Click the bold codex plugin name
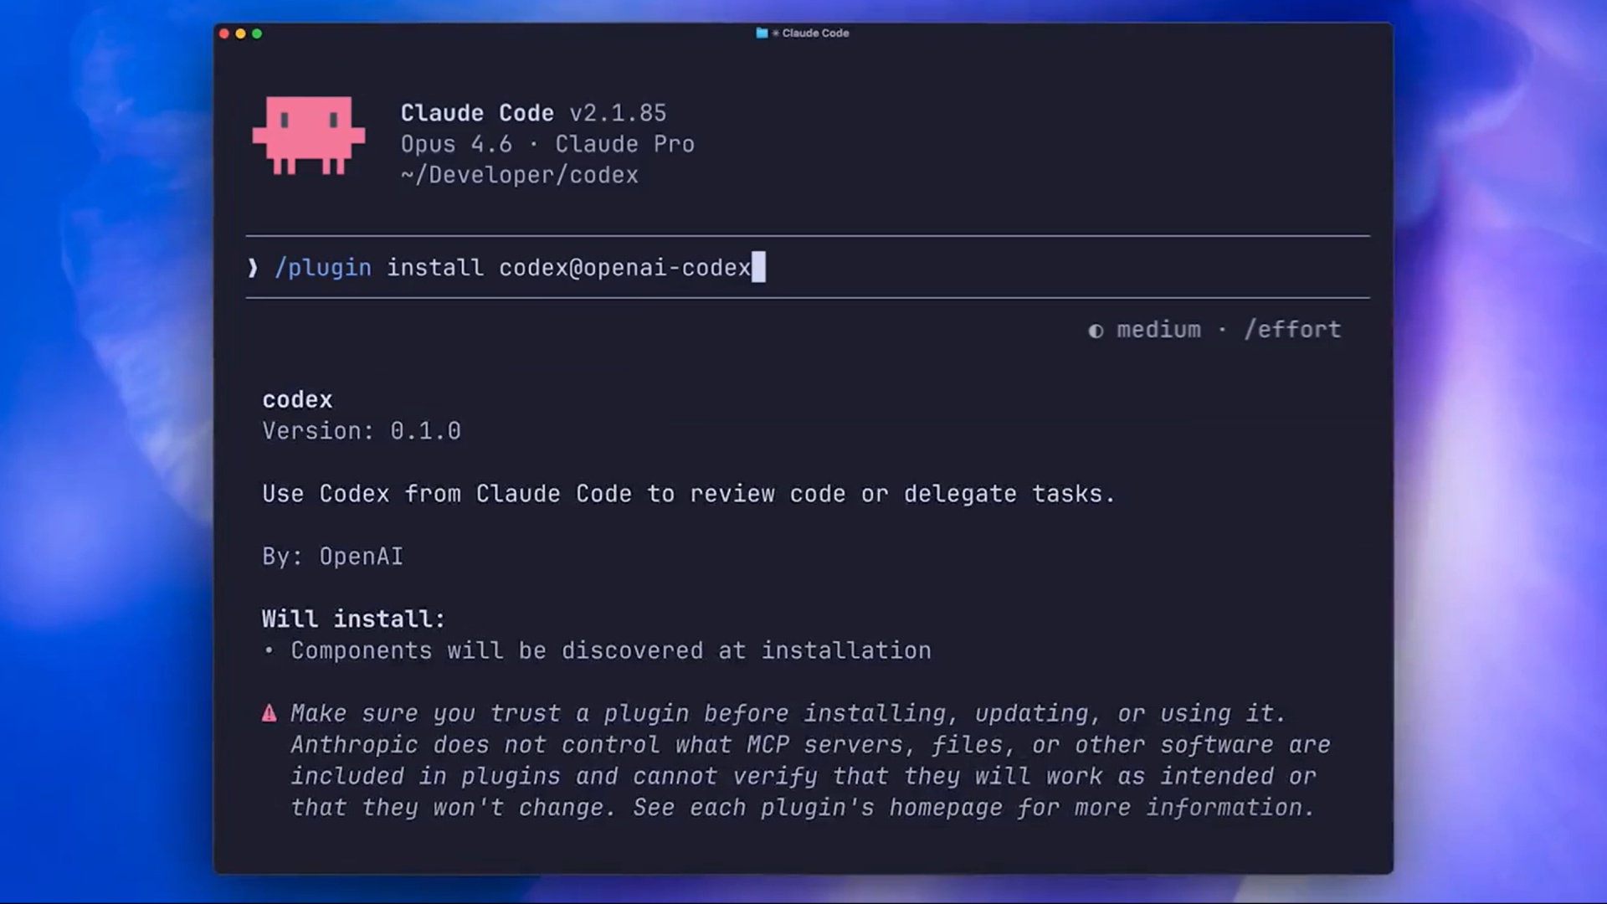Image resolution: width=1607 pixels, height=904 pixels. (x=297, y=400)
